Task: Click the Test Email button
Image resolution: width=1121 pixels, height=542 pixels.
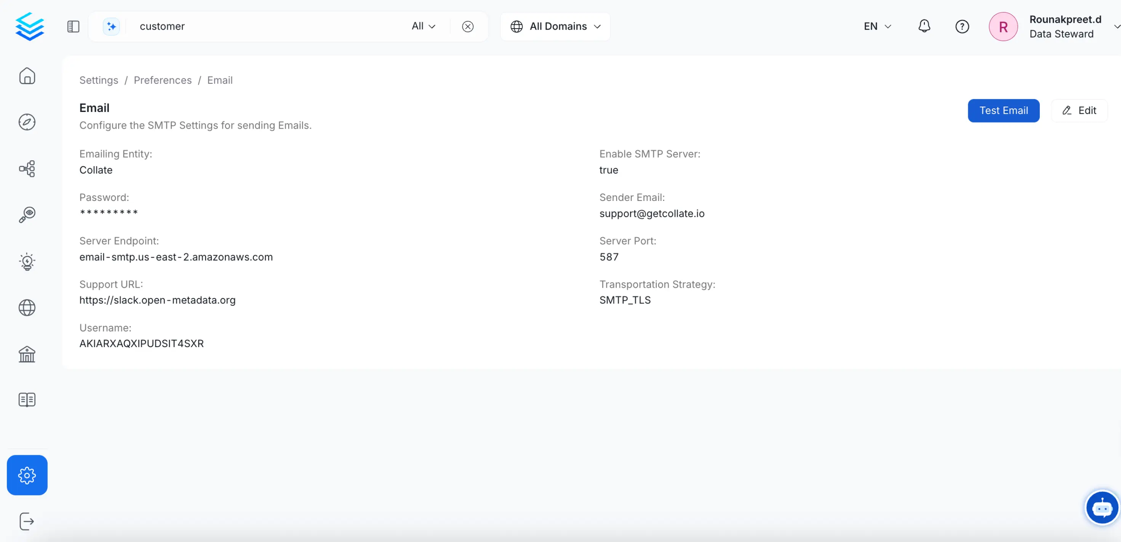Action: 1003,110
